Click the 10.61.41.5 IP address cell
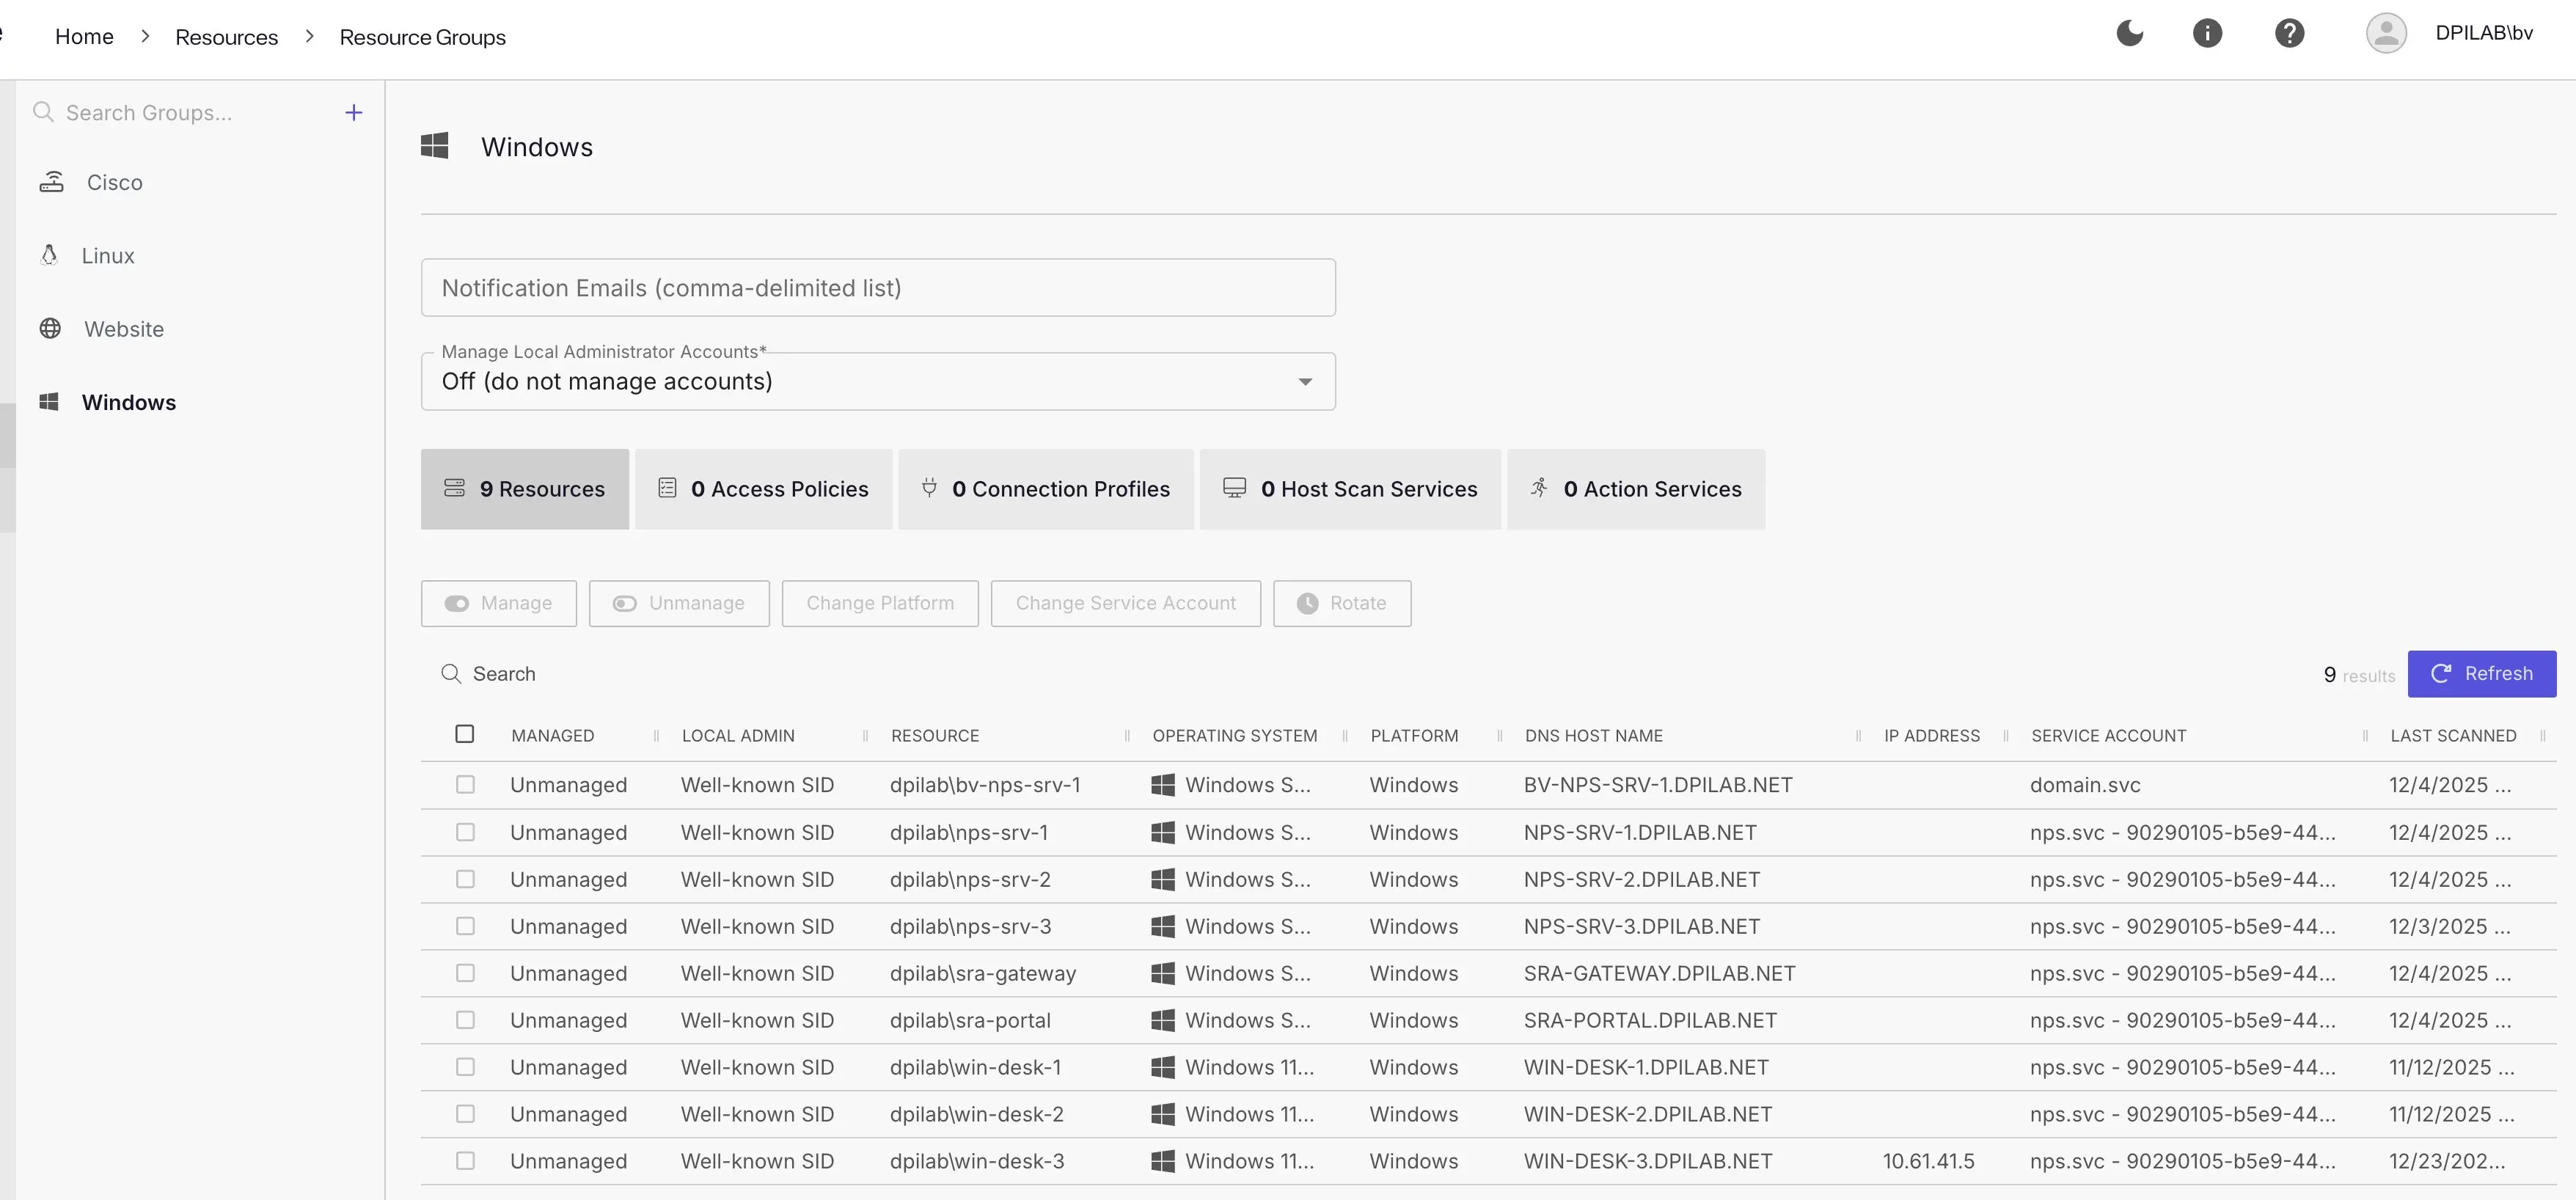This screenshot has height=1200, width=2576. click(1928, 1161)
